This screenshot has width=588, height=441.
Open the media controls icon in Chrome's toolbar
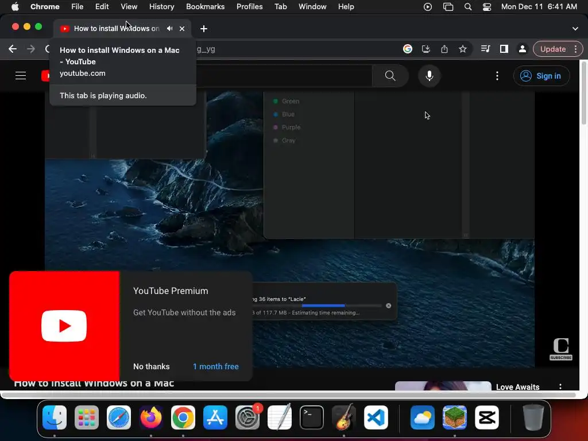(485, 49)
